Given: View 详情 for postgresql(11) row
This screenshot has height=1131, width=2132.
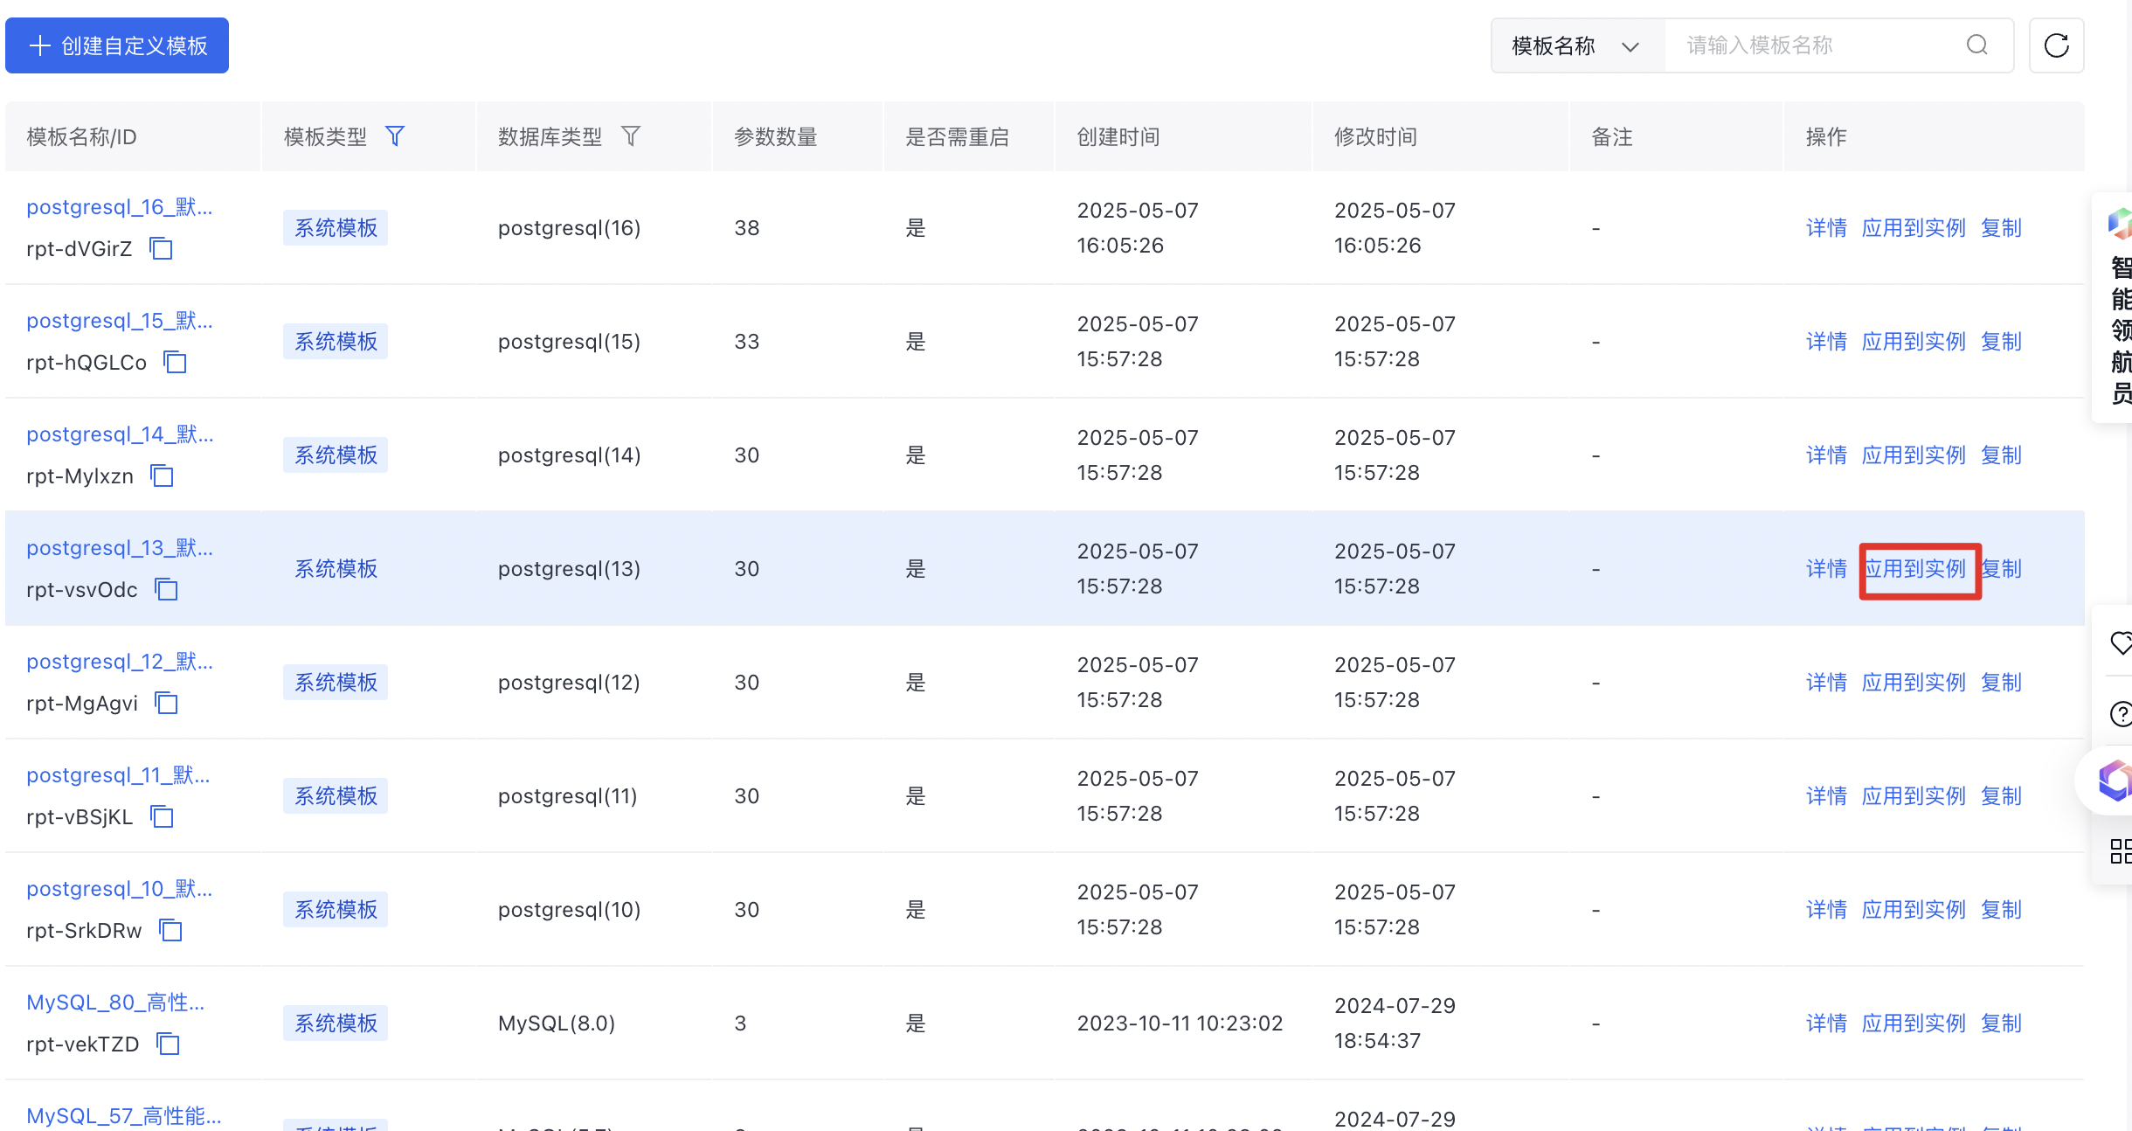Looking at the screenshot, I should pyautogui.click(x=1826, y=796).
